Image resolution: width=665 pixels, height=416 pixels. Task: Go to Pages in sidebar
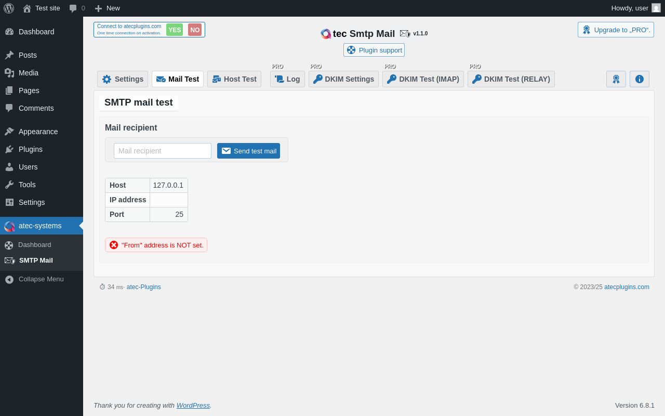(42, 90)
